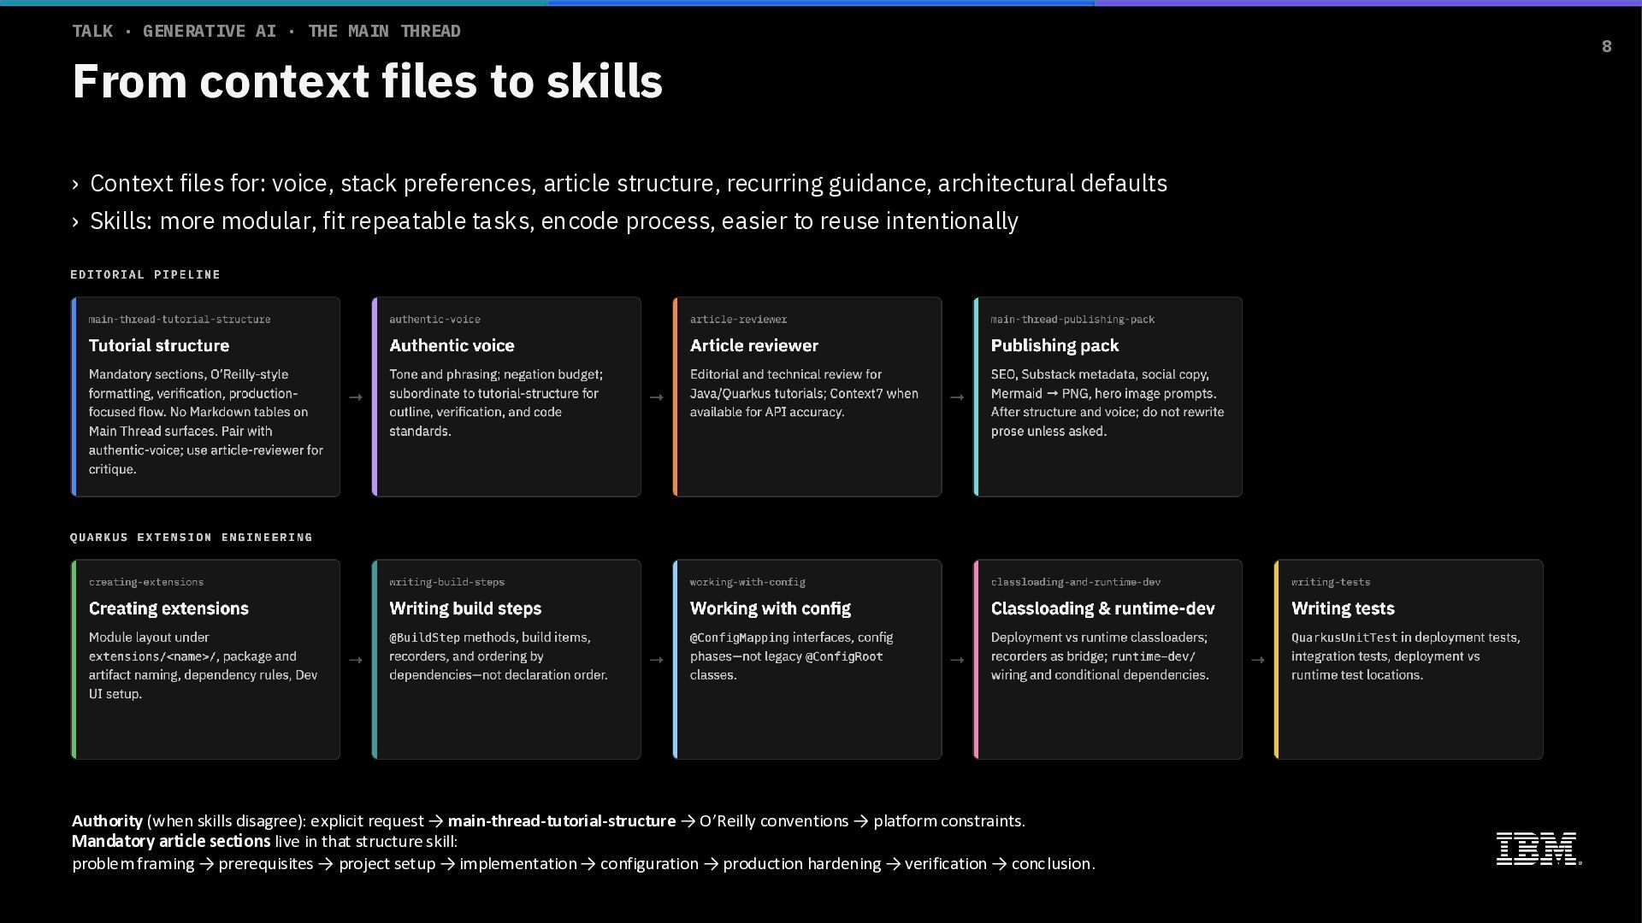This screenshot has height=923, width=1642.
Task: Click the arrow between Writing build steps and Working with config
Action: pos(657,660)
